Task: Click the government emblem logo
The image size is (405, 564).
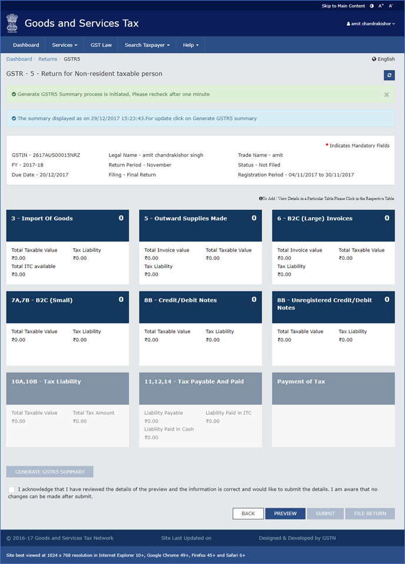Action: [x=12, y=24]
